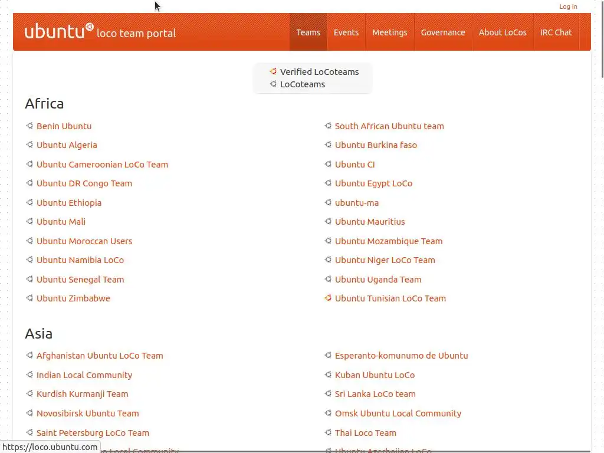Click the icon beside Indian Local Community
Screen dimensions: 604x453
[29, 375]
